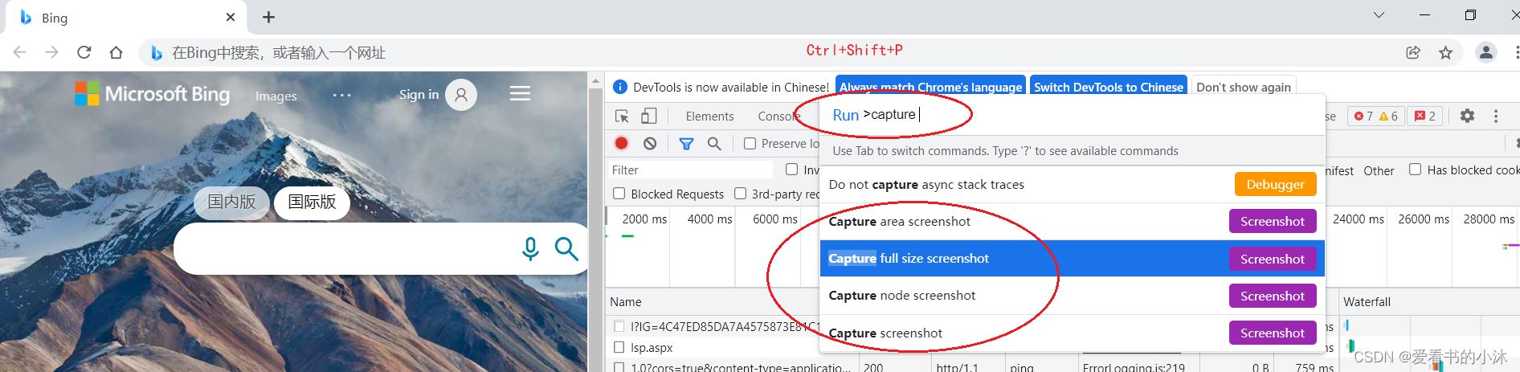This screenshot has width=1520, height=372.
Task: Open the Bing hamburger menu
Action: 520,93
